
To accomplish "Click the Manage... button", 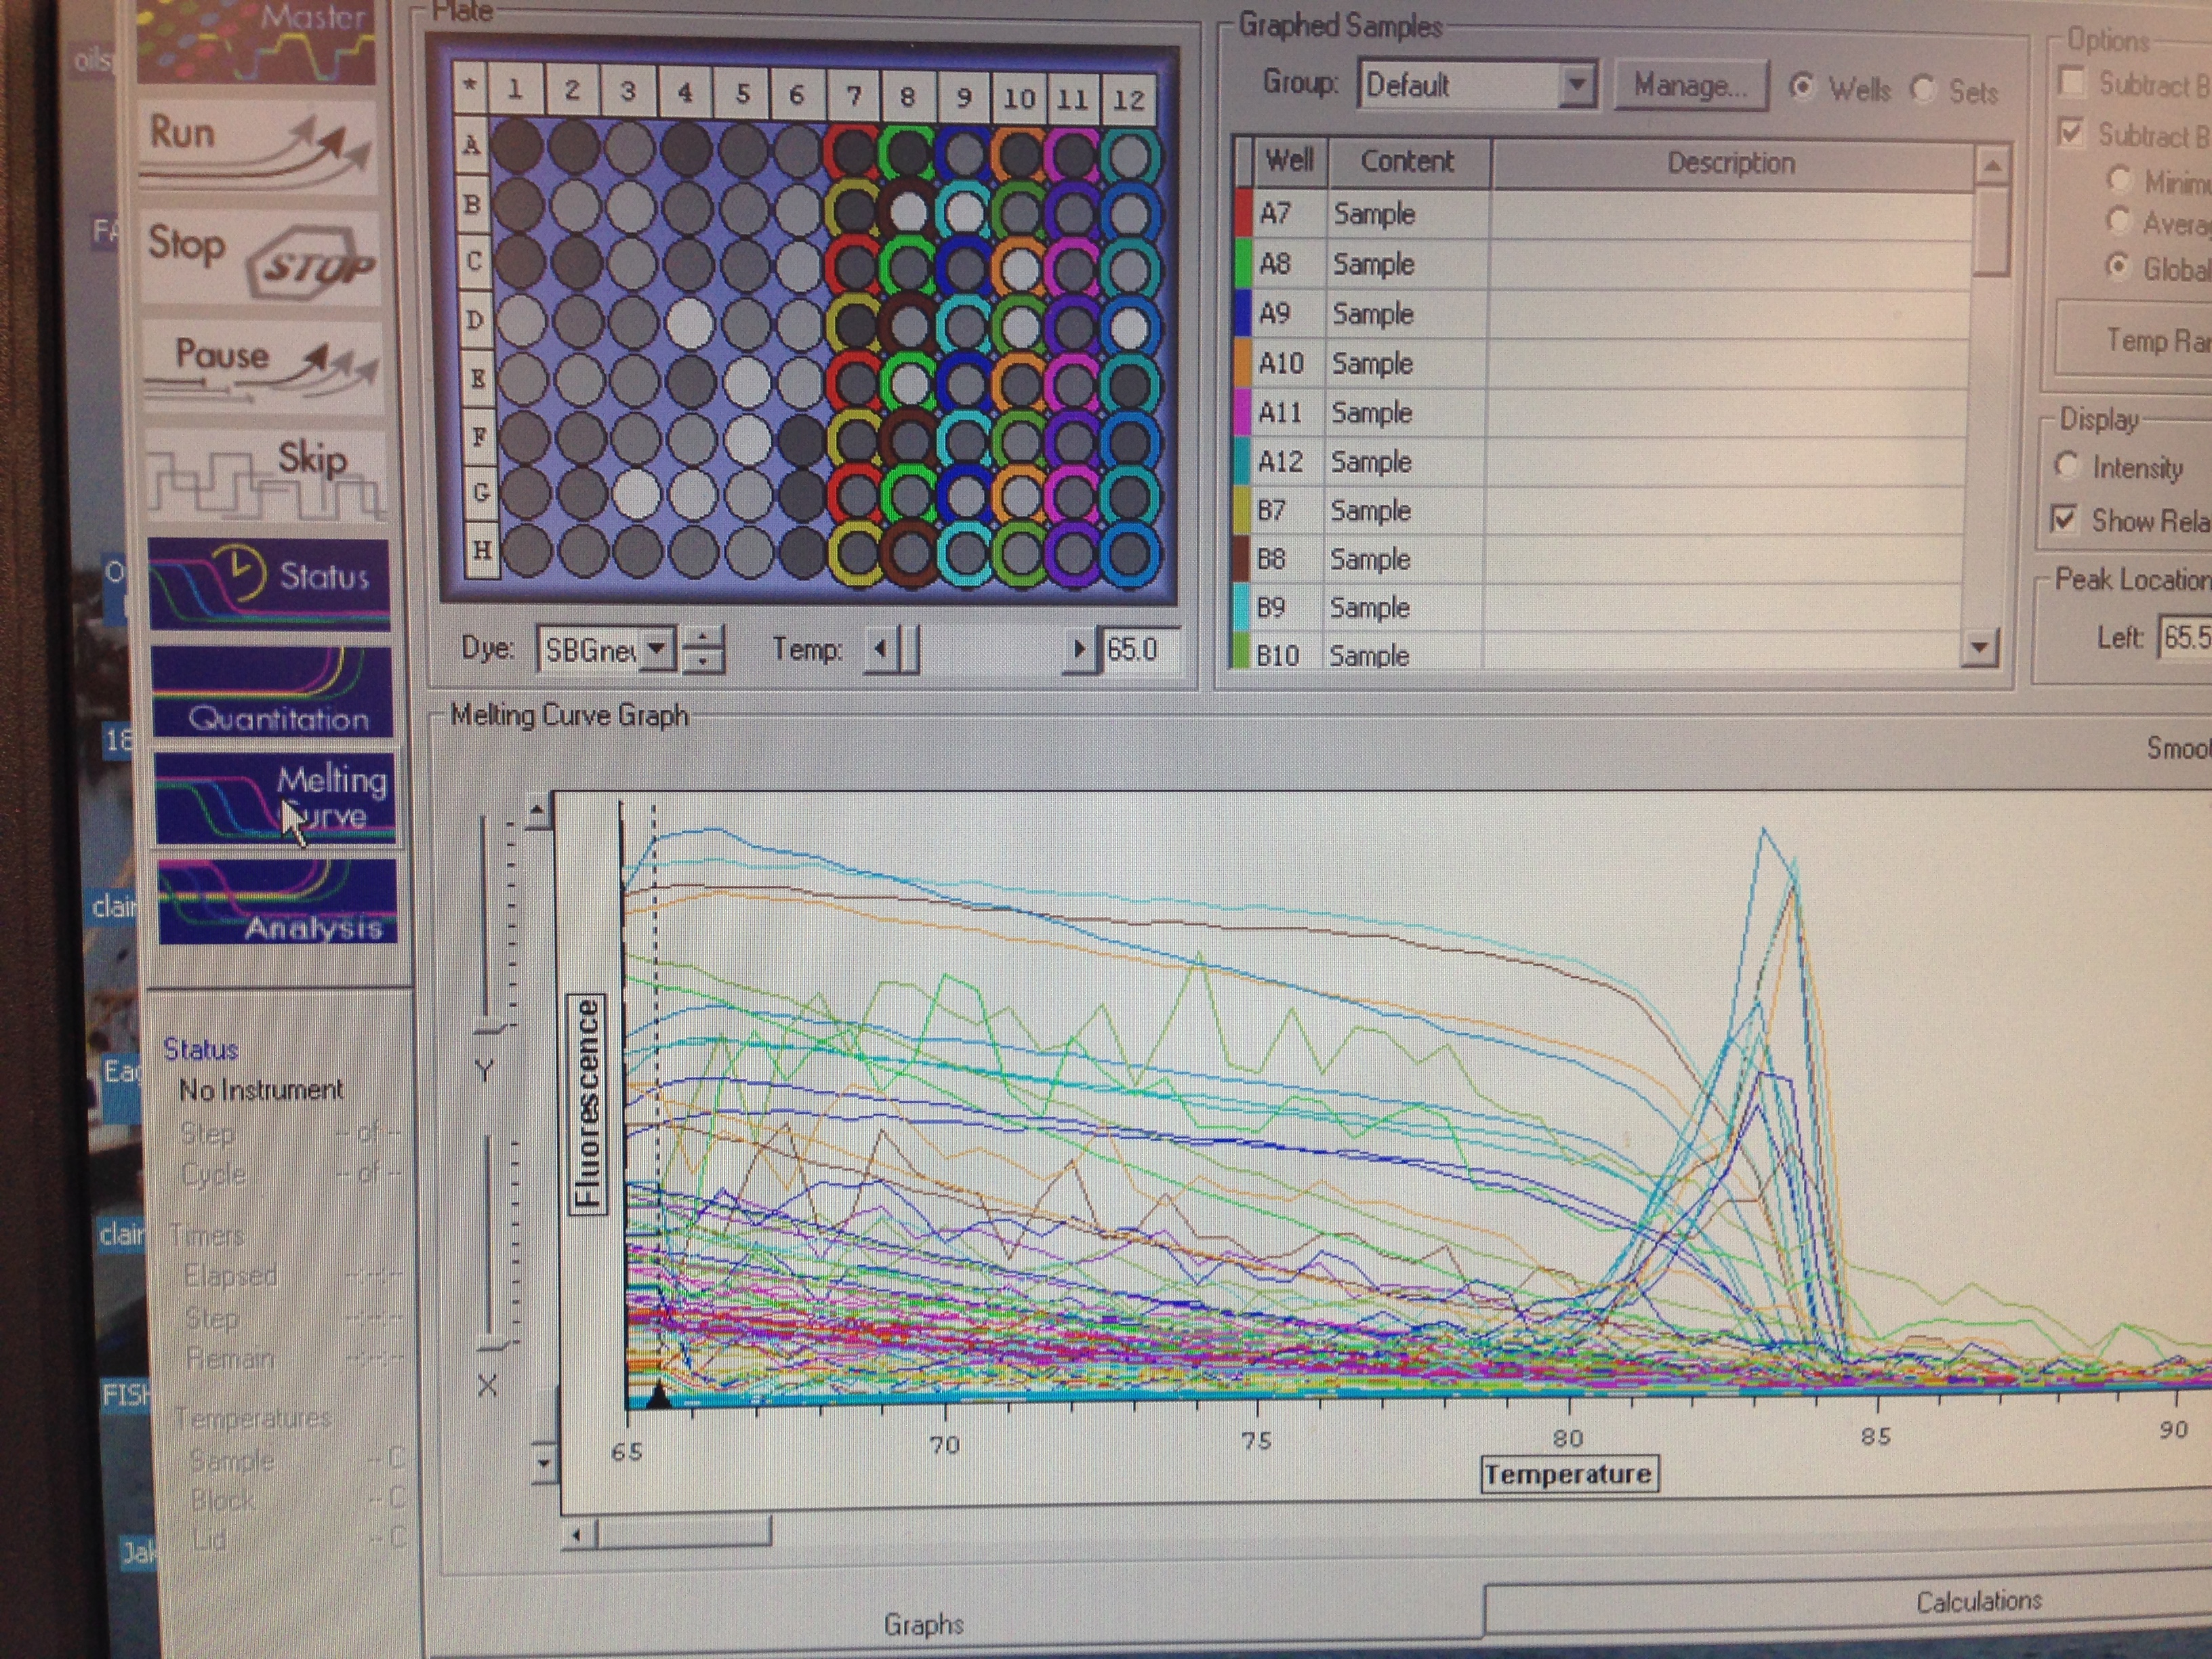I will [x=1690, y=86].
